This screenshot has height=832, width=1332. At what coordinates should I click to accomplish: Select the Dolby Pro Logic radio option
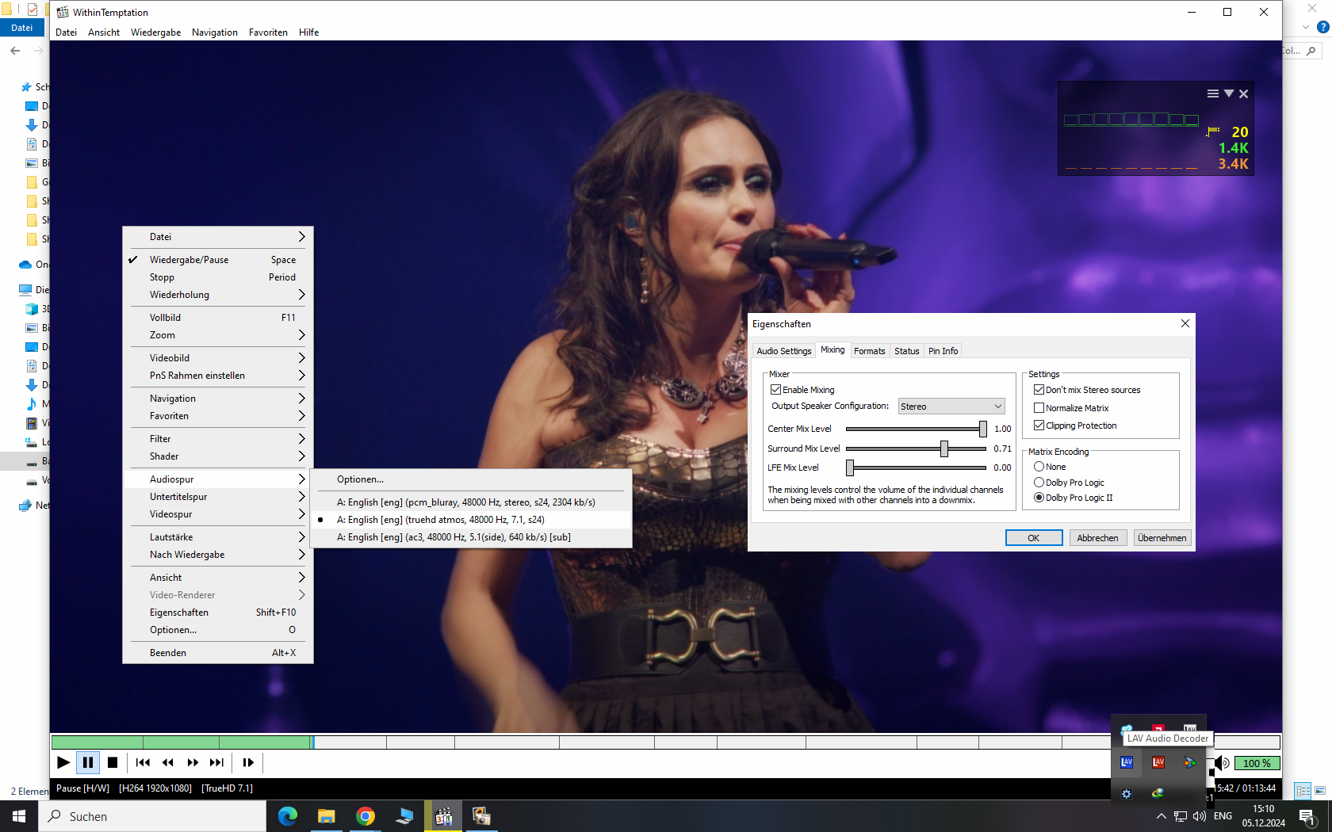click(1039, 483)
